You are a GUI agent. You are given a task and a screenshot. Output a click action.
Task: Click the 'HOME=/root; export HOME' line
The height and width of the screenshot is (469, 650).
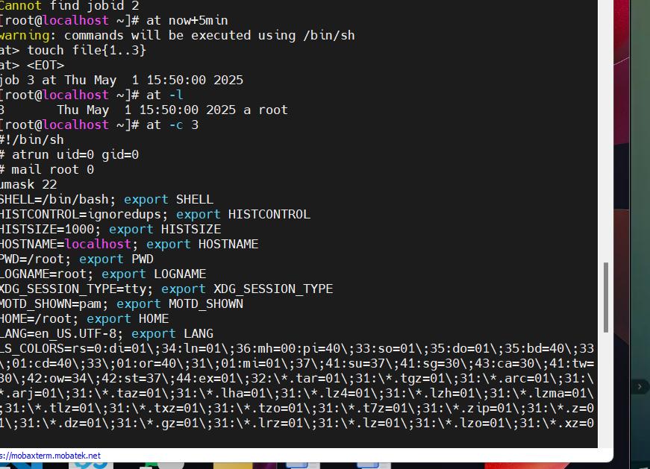84,318
